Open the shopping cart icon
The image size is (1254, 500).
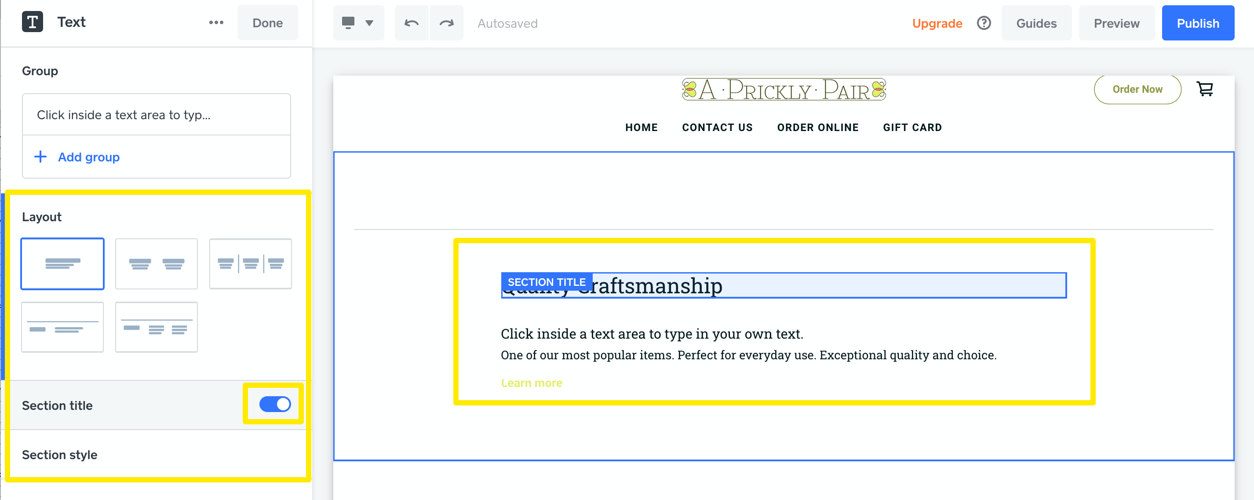tap(1205, 89)
